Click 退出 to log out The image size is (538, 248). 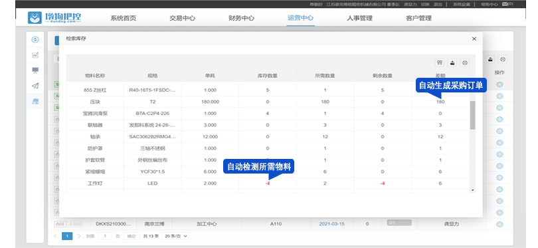[x=438, y=4]
